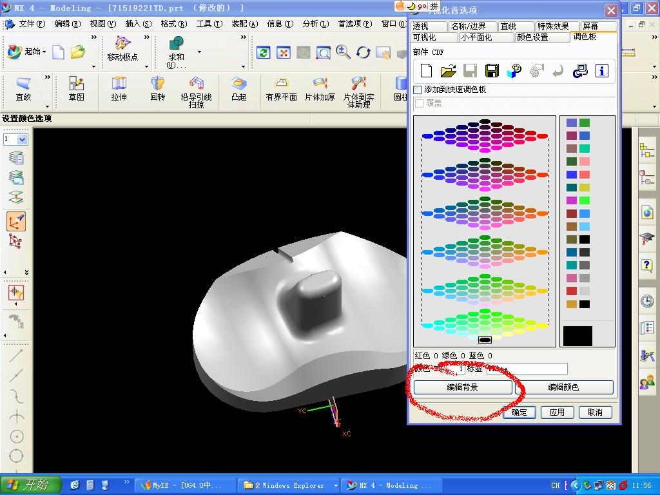This screenshot has width=660, height=495.
Task: Click the graduation cap training icon on right sidebar
Action: 647,238
